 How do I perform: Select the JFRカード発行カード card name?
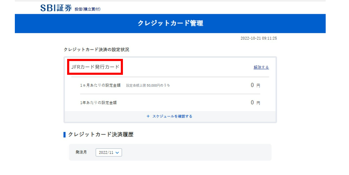95,67
